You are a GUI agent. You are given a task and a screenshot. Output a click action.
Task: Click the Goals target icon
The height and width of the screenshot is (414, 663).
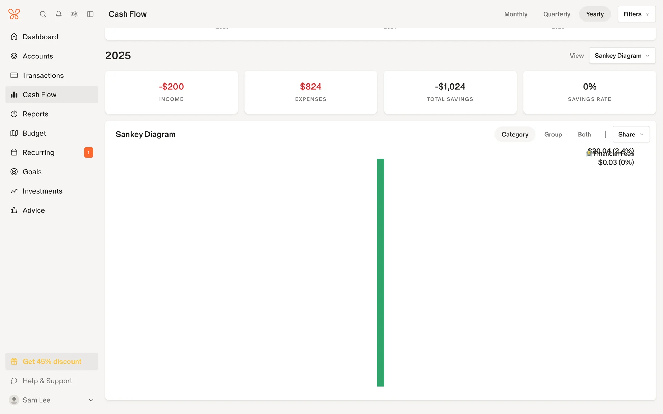click(14, 172)
